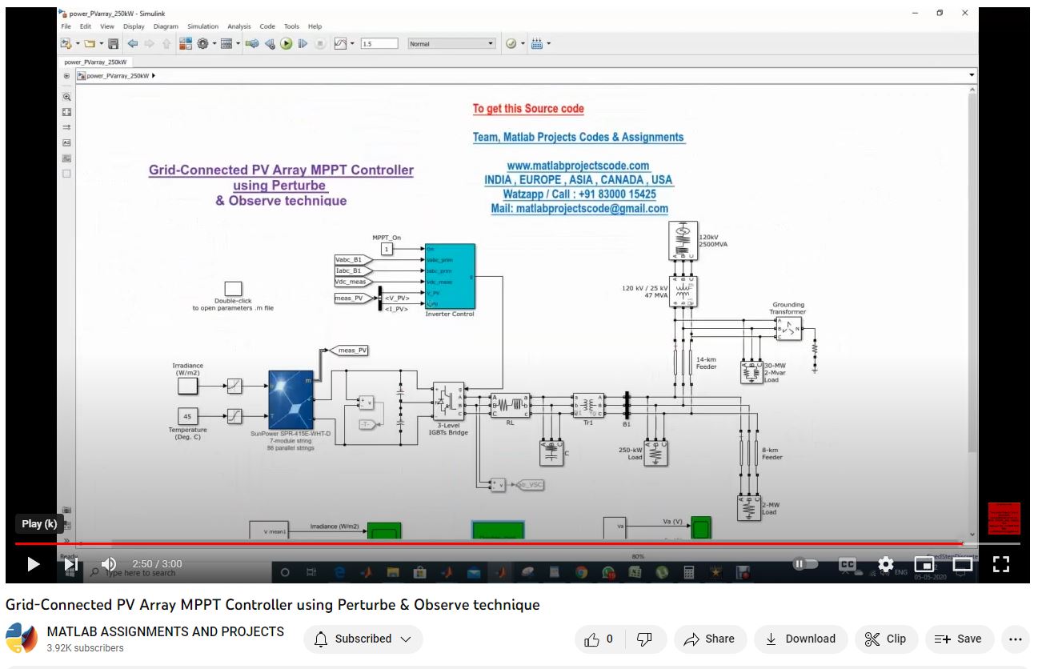The height and width of the screenshot is (669, 1038).
Task: Open the Simulation Data Inspector icon
Action: point(340,43)
